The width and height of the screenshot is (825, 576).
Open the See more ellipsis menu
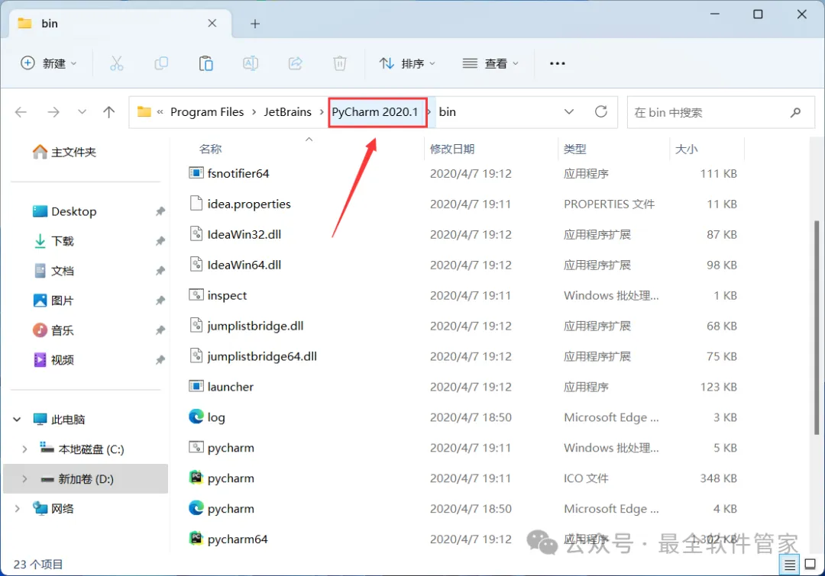(557, 63)
